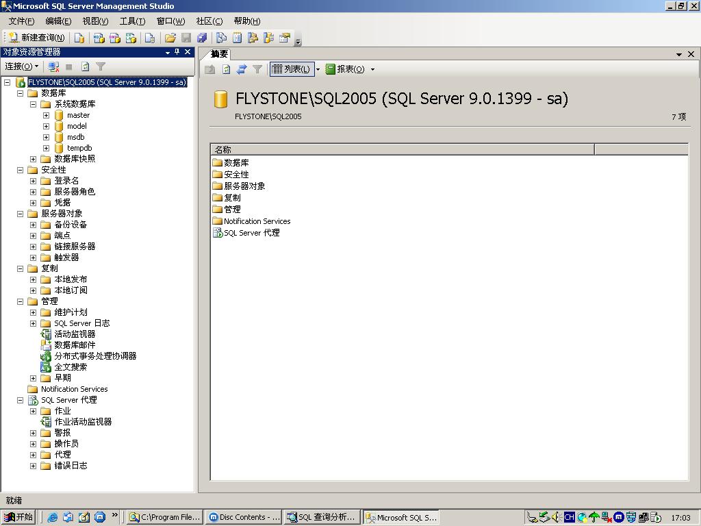Click the 报表 (Report) button
This screenshot has width=701, height=526.
pyautogui.click(x=345, y=69)
